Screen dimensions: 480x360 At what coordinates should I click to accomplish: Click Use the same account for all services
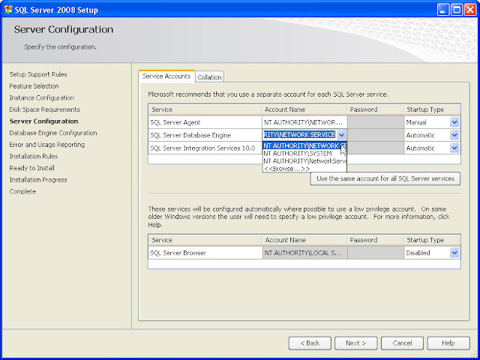tap(385, 178)
